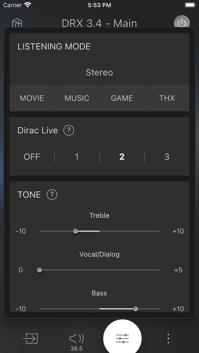Screen dimensions: 199x353
Task: Switch to the THX listening mode
Action: point(167,98)
